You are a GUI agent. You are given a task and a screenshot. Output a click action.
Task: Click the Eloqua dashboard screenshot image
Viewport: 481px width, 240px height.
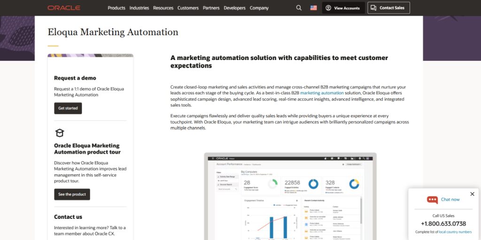point(290,196)
